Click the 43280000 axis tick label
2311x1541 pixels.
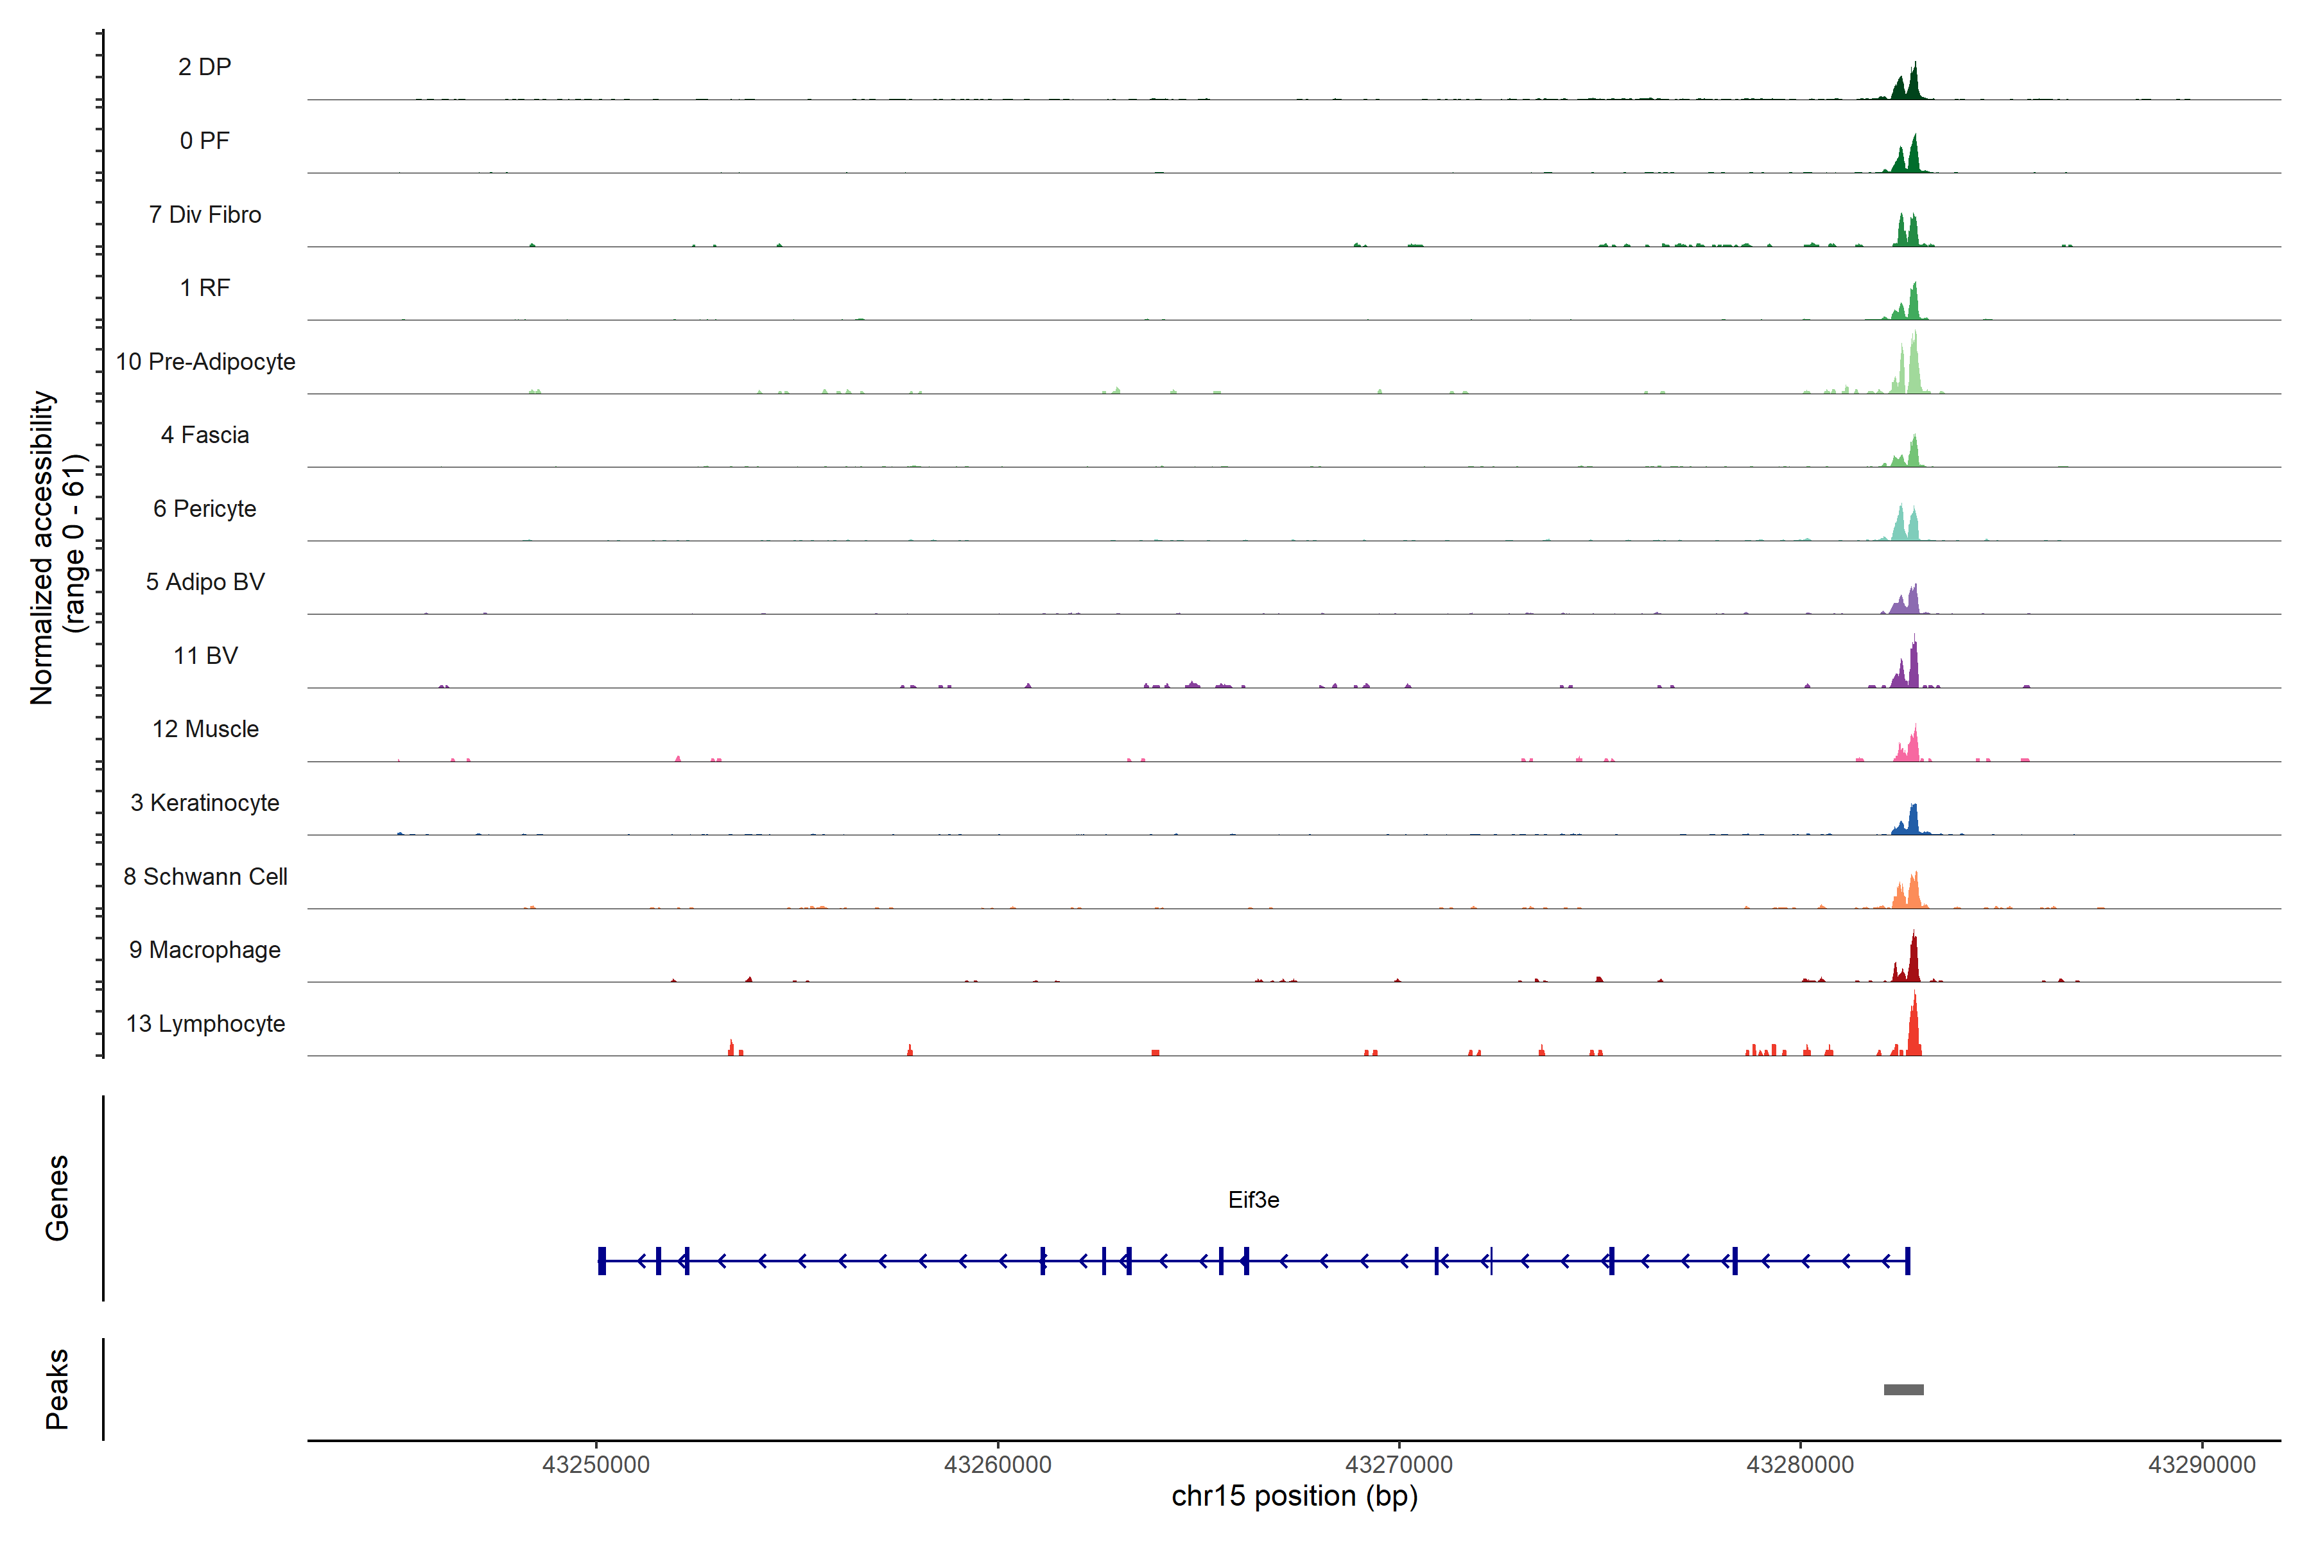click(x=1800, y=1465)
